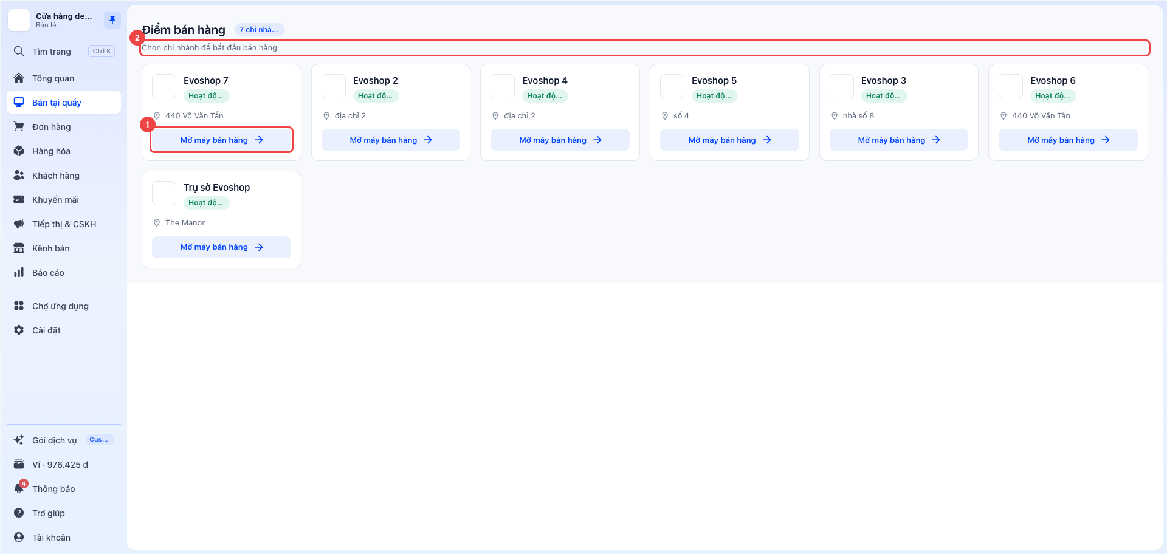Click the Khách hàng people icon
Screen dimensions: 1167x554
point(19,175)
